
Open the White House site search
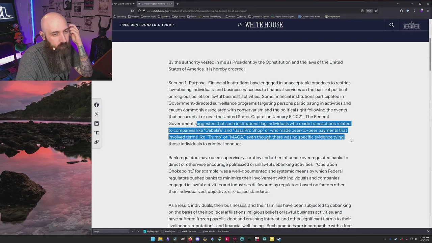(391, 25)
